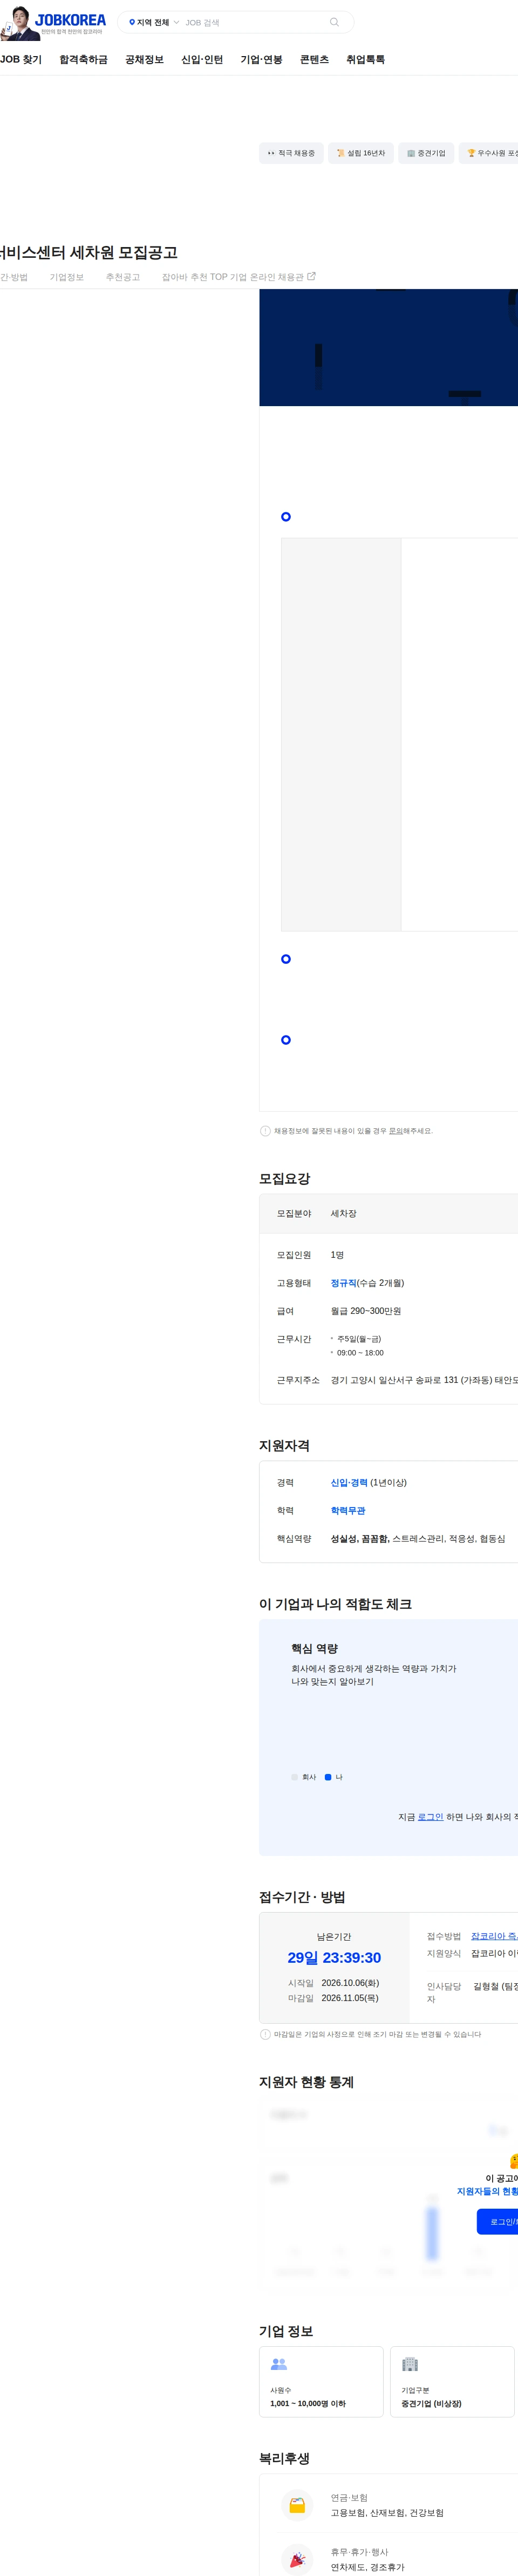The height and width of the screenshot is (2576, 518).
Task: Click the 월급 290~300만원 salary text
Action: (366, 1311)
